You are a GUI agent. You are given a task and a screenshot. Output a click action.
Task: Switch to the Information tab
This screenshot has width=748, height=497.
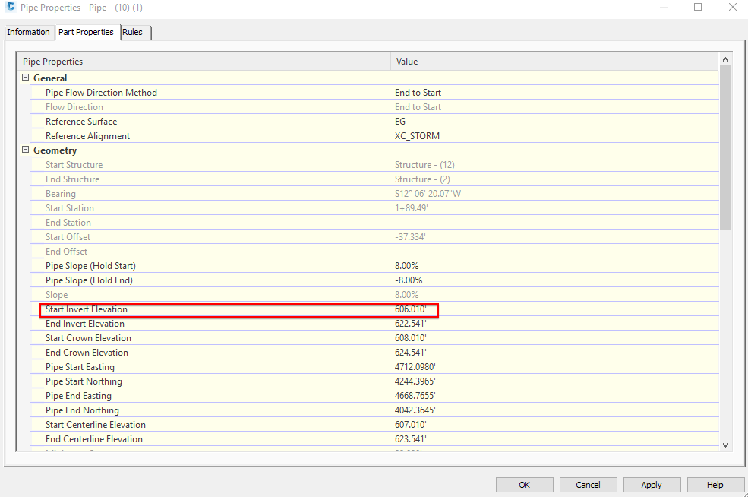[28, 32]
